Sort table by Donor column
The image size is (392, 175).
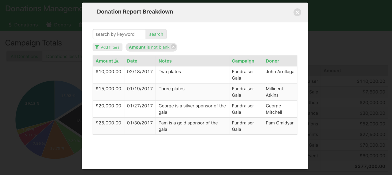pos(272,61)
